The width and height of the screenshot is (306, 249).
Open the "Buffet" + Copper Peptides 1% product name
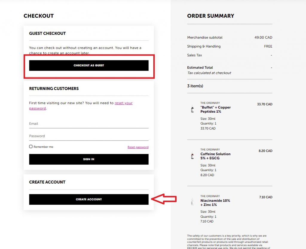tap(215, 109)
